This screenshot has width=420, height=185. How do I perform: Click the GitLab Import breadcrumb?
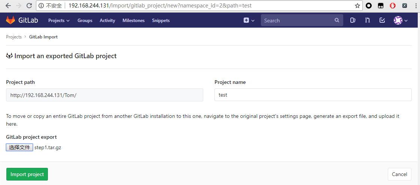coord(43,37)
